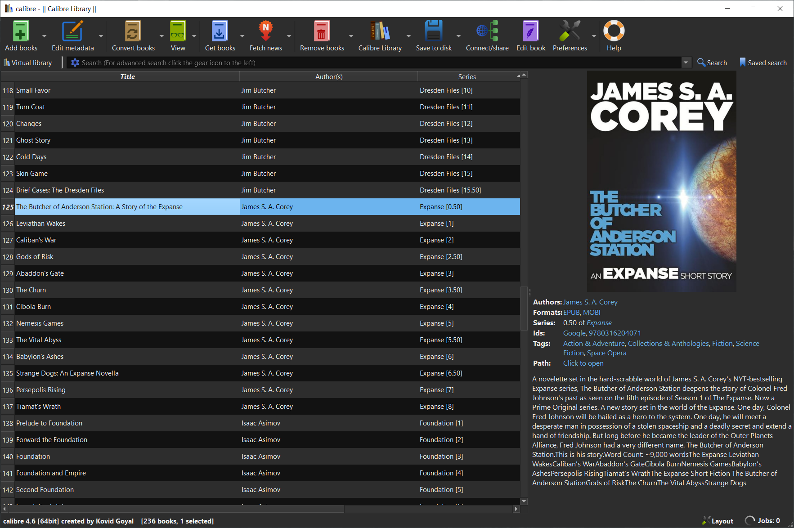Click the advanced search gear icon
The height and width of the screenshot is (528, 794).
[x=75, y=63]
